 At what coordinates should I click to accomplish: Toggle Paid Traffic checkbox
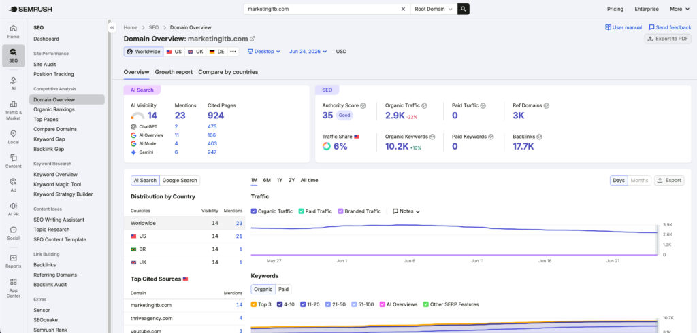click(x=301, y=211)
